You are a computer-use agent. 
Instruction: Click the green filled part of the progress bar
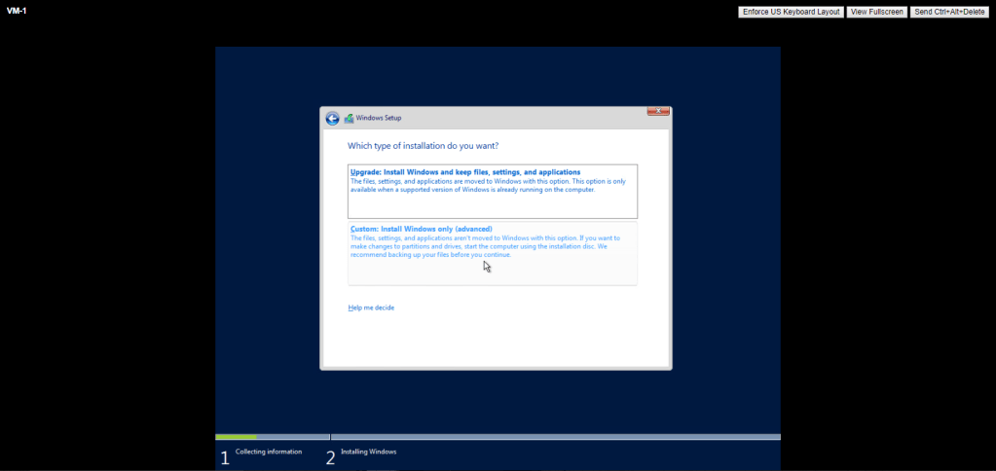(x=236, y=437)
